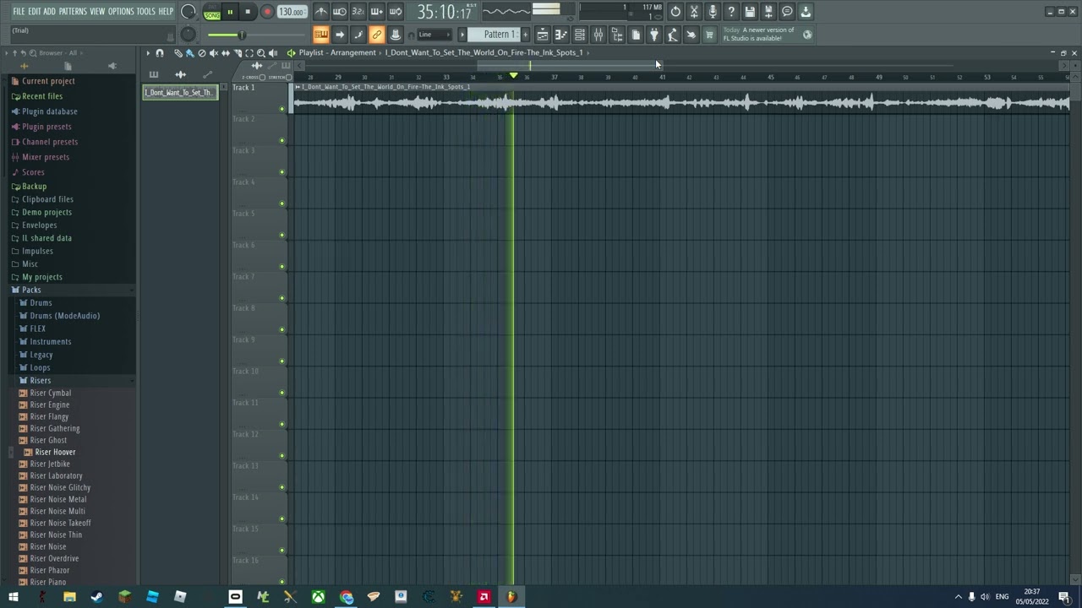Screen dimensions: 1082x608
Task: Toggle the 3-2-1 countdown before recording
Action: pyautogui.click(x=358, y=11)
